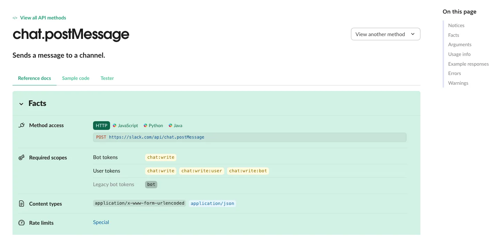Switch to the Sample code tab
502x240 pixels.
(76, 78)
